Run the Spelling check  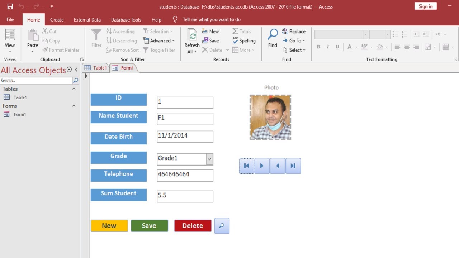[244, 41]
